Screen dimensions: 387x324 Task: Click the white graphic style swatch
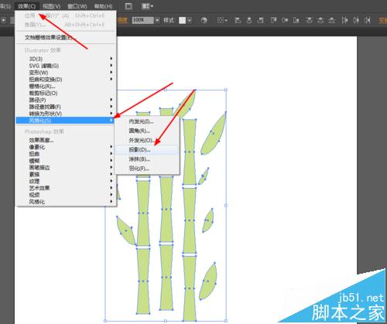[x=183, y=20]
